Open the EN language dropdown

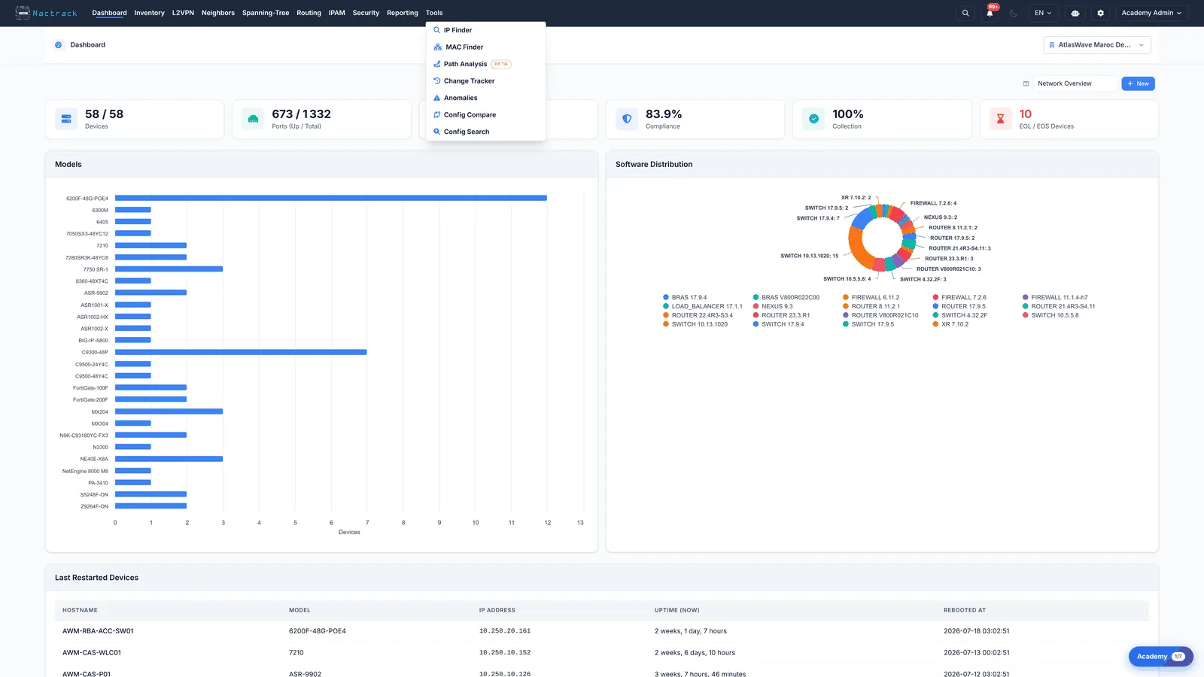point(1043,13)
